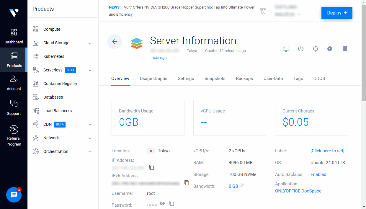Image resolution: width=366 pixels, height=209 pixels.
Task: Click the Kubernetes sidebar icon
Action: pos(35,56)
